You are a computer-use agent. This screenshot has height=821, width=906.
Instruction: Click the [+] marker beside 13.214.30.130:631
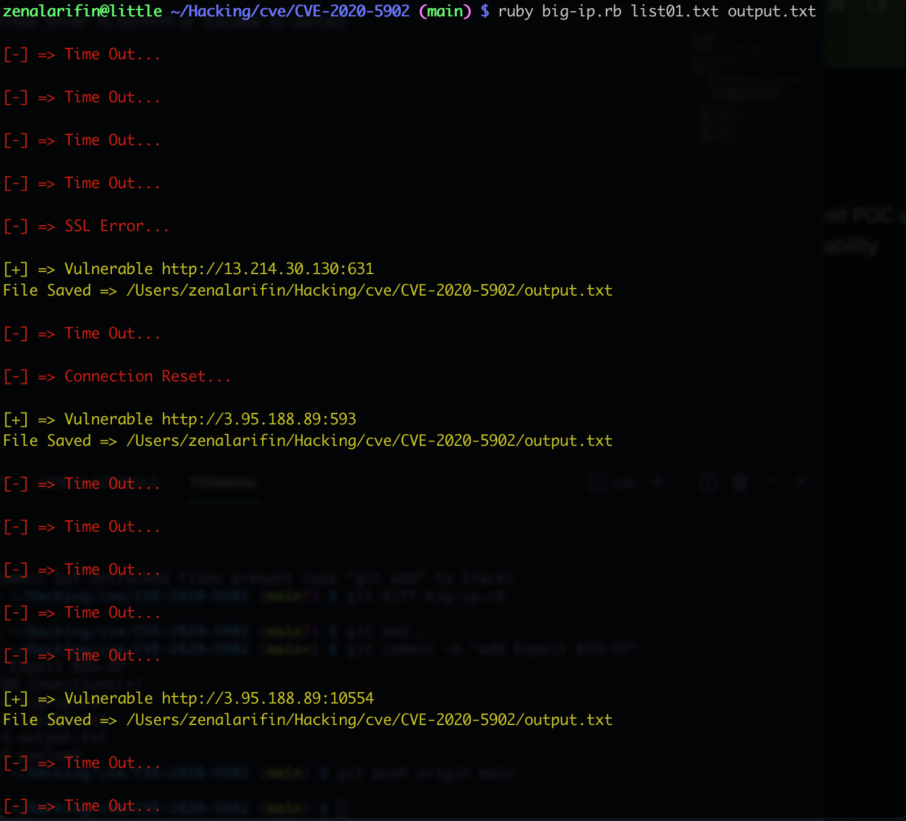[16, 269]
